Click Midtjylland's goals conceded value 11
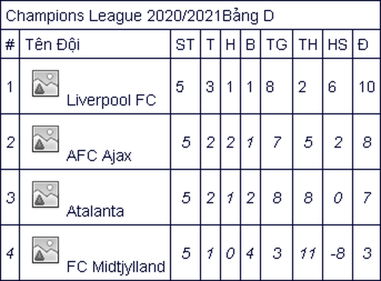 308,254
